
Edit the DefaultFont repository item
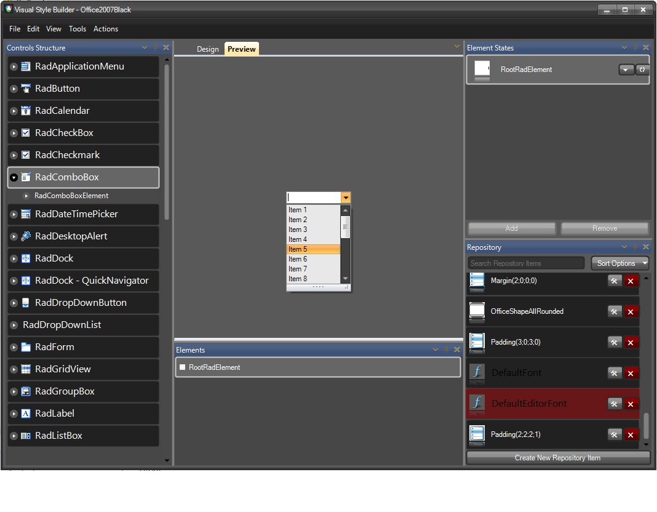(615, 374)
